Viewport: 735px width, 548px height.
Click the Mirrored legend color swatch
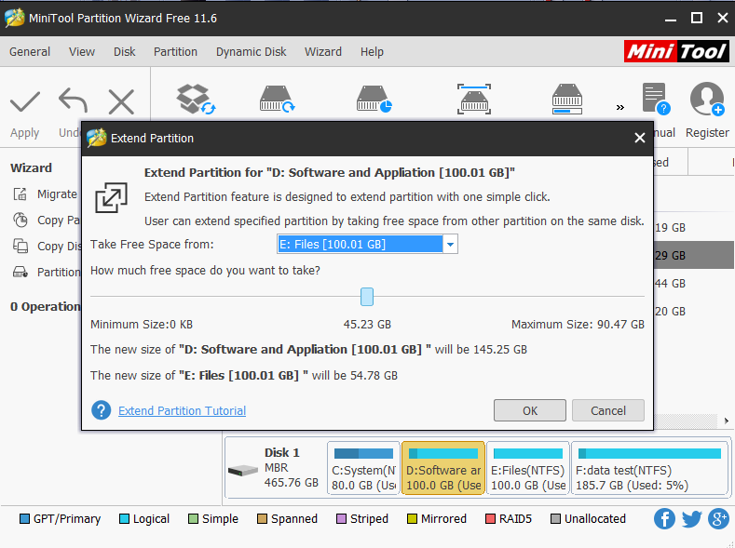tap(412, 518)
